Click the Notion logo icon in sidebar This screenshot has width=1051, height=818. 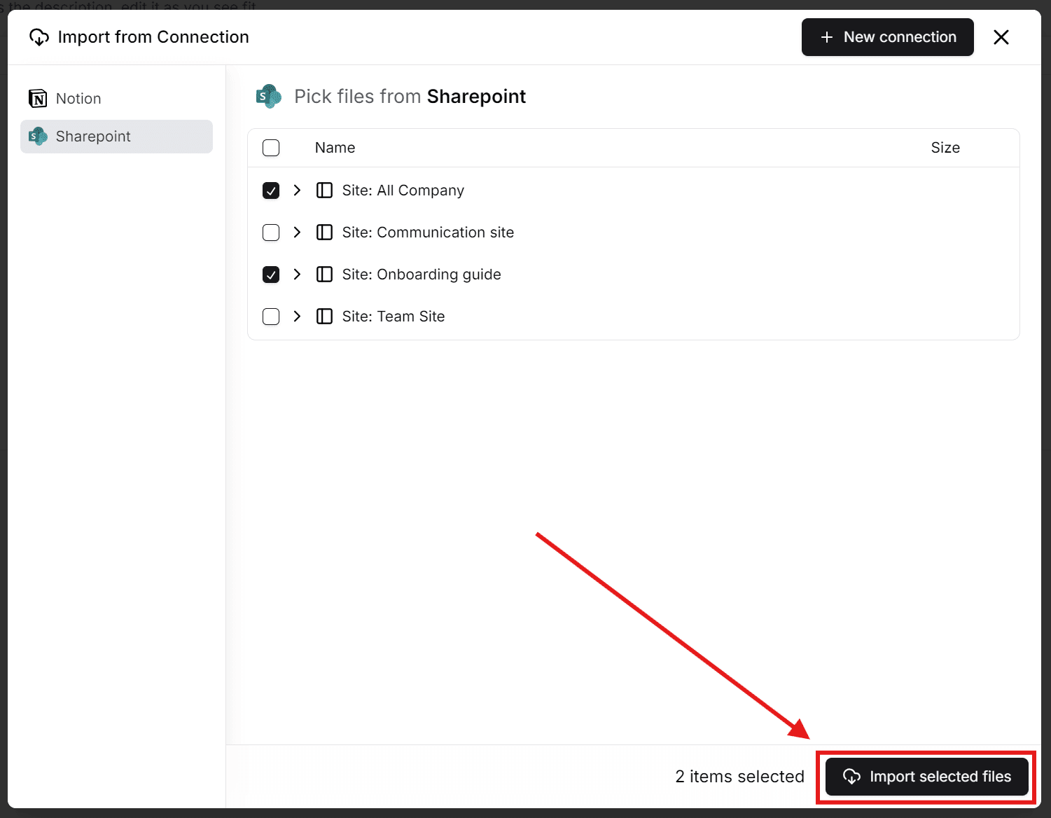coord(38,99)
